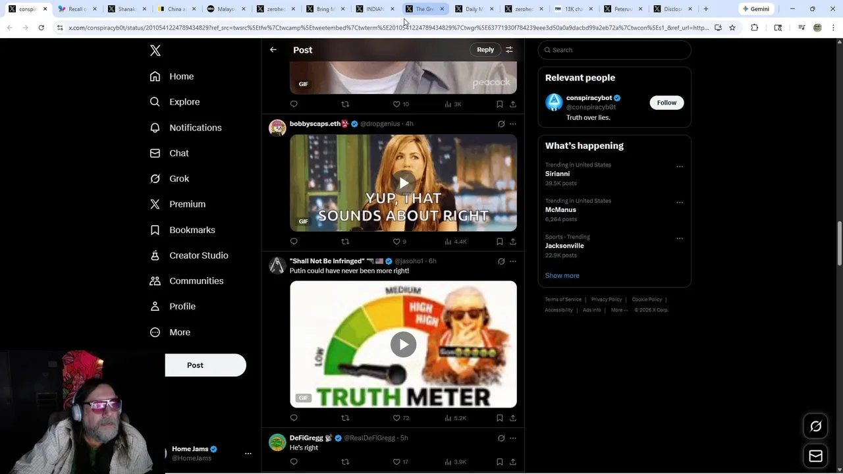Viewport: 843px width, 474px height.
Task: Open more options for Sirianni trend
Action: tap(680, 167)
